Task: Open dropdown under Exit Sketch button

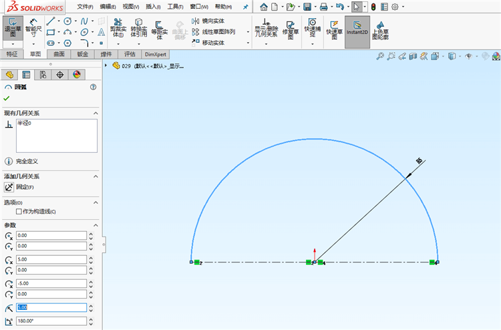Action: [x=13, y=44]
